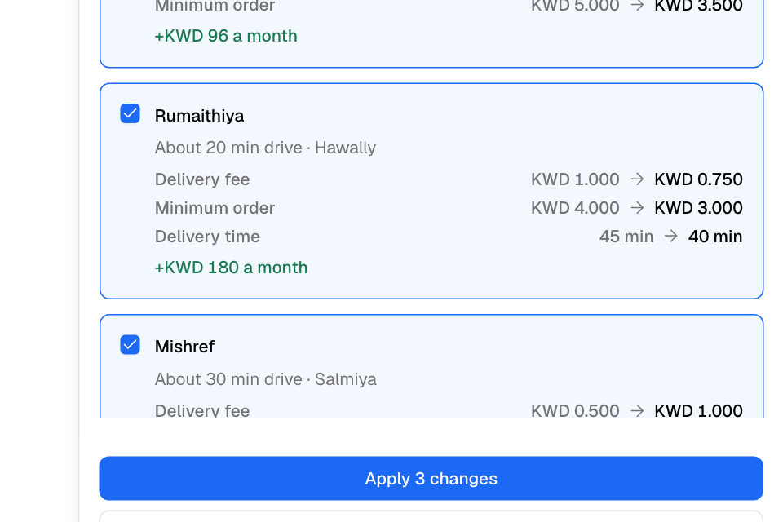Uncheck the Rumaithiya checkbox
Viewport: 783px width, 522px height.
point(130,113)
